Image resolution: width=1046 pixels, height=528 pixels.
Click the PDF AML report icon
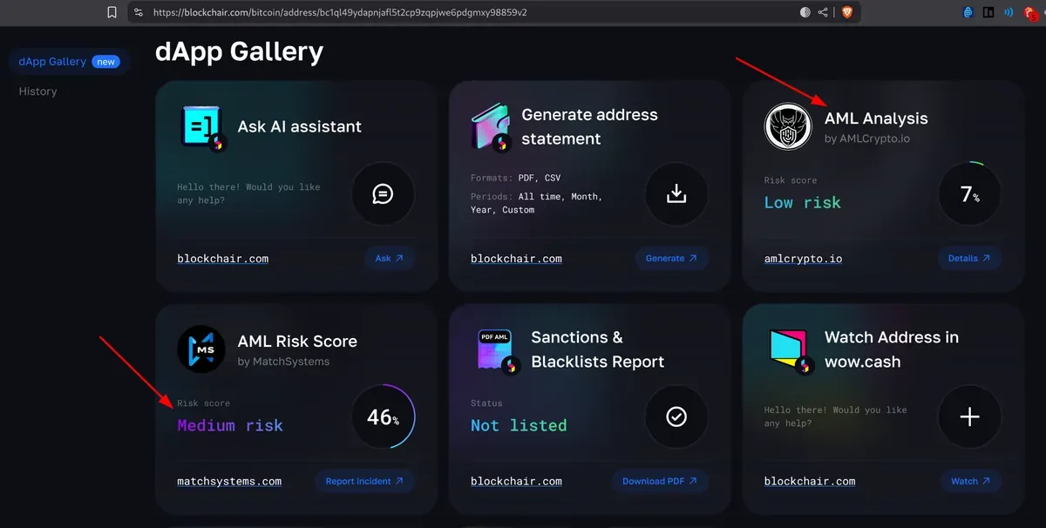coord(499,350)
